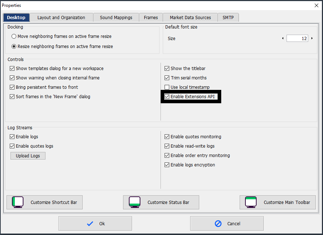Viewport: 323px width, 235px height.
Task: Disable Enable logs encryption checkbox
Action: [167, 165]
